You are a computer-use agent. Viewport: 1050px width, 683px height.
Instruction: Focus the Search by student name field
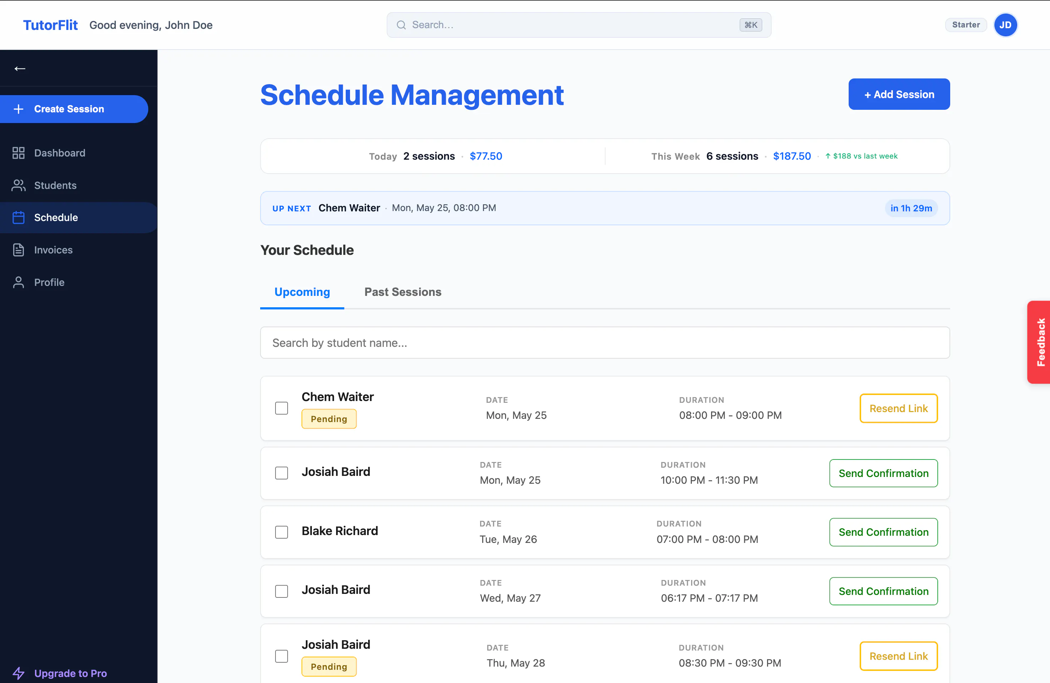pos(605,343)
